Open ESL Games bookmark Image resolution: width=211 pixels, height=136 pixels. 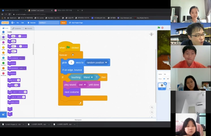(x=39, y=18)
